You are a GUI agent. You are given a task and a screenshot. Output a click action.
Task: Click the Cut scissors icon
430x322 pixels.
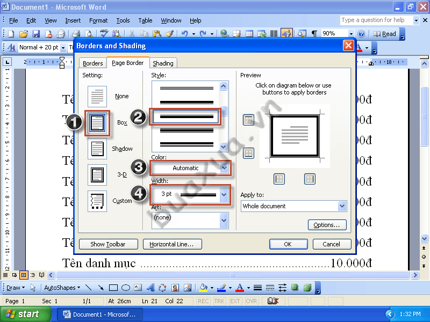pos(132,34)
